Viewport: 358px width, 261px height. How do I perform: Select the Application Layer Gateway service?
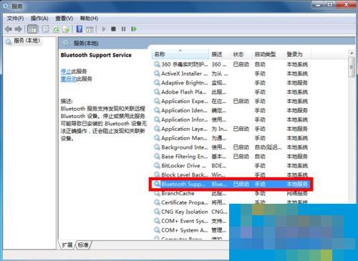click(231, 129)
